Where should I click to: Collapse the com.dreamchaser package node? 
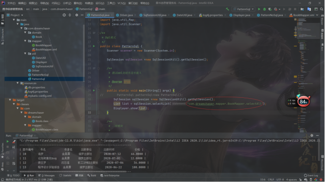click(21, 28)
